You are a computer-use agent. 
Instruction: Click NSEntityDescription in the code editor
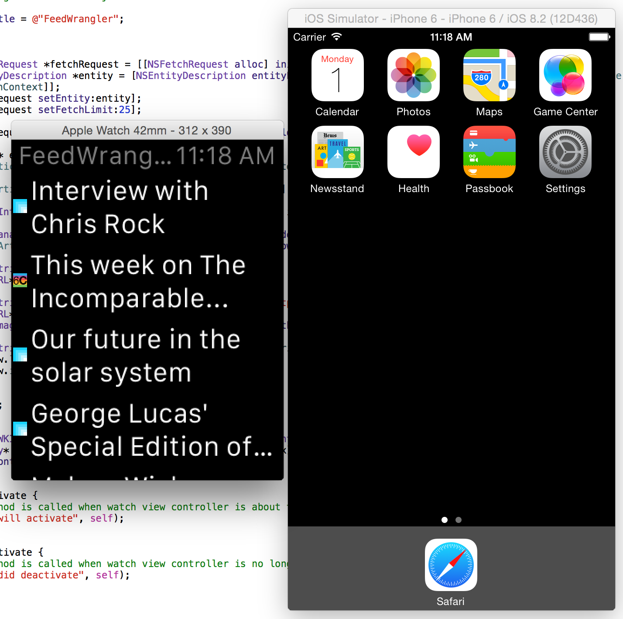[x=190, y=76]
